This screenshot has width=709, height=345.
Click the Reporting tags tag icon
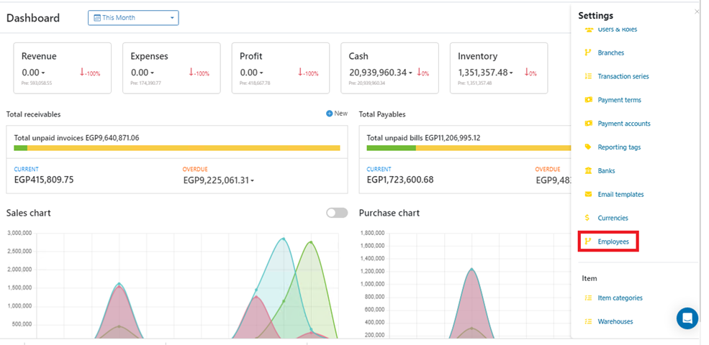coord(588,147)
